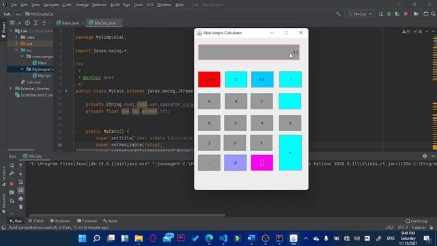Screen dimensions: 437x246
Task: Expand the .idea folder
Action: coord(16,37)
